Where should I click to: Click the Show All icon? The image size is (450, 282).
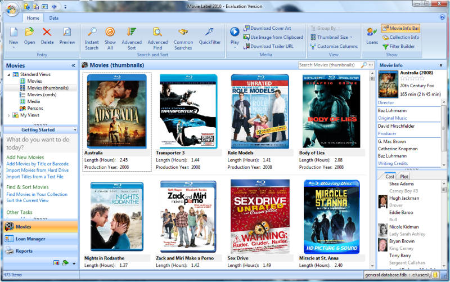click(x=110, y=32)
